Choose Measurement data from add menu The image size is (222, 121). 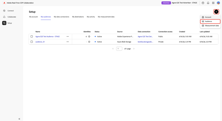[210, 26]
